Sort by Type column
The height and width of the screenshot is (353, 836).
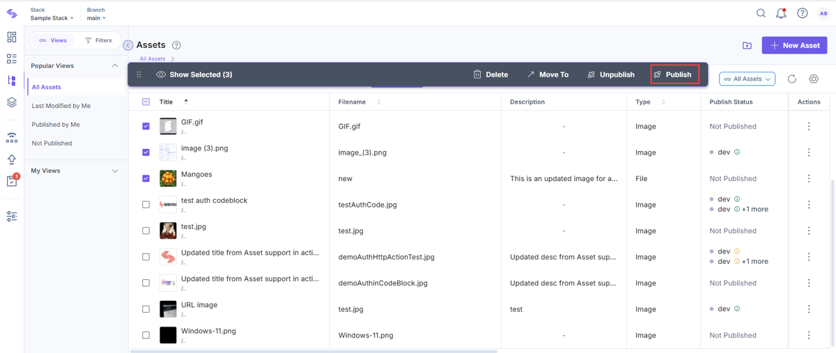(x=663, y=102)
